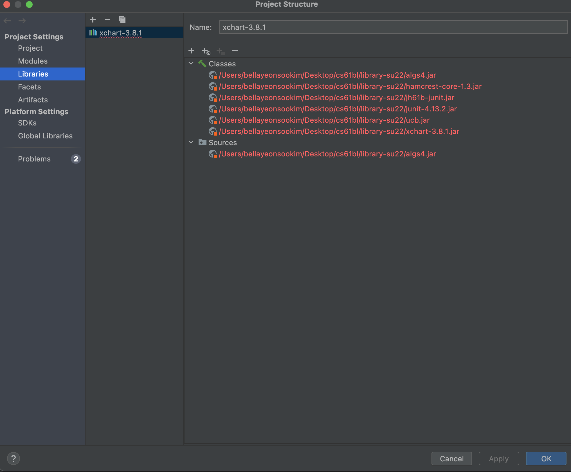Click the copy library icon

tap(122, 20)
